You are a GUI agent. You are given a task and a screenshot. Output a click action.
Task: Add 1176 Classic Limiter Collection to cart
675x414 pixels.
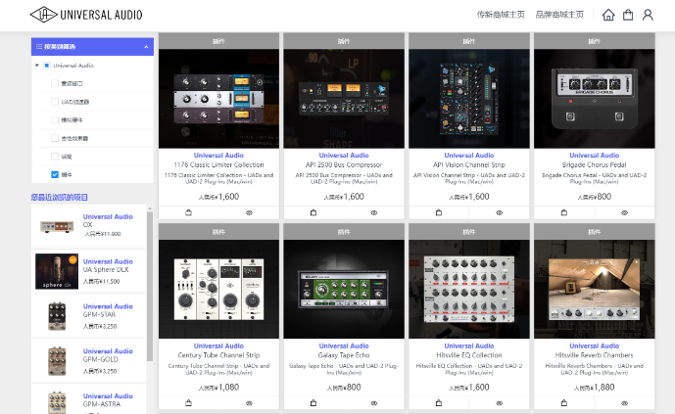188,212
